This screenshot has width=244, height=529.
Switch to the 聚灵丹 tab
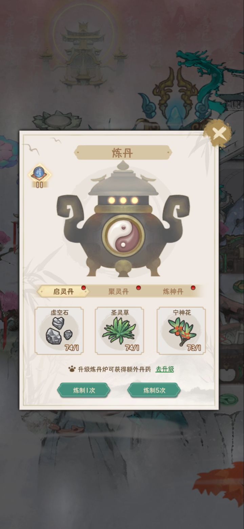119,292
